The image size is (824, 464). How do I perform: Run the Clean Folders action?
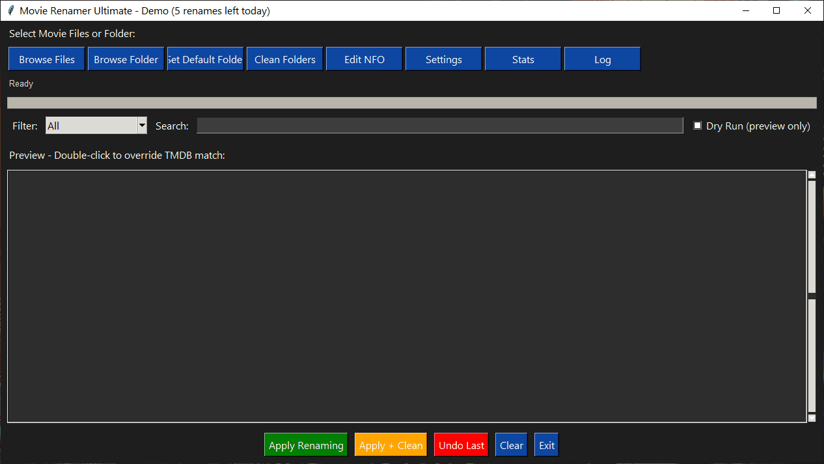[284, 58]
